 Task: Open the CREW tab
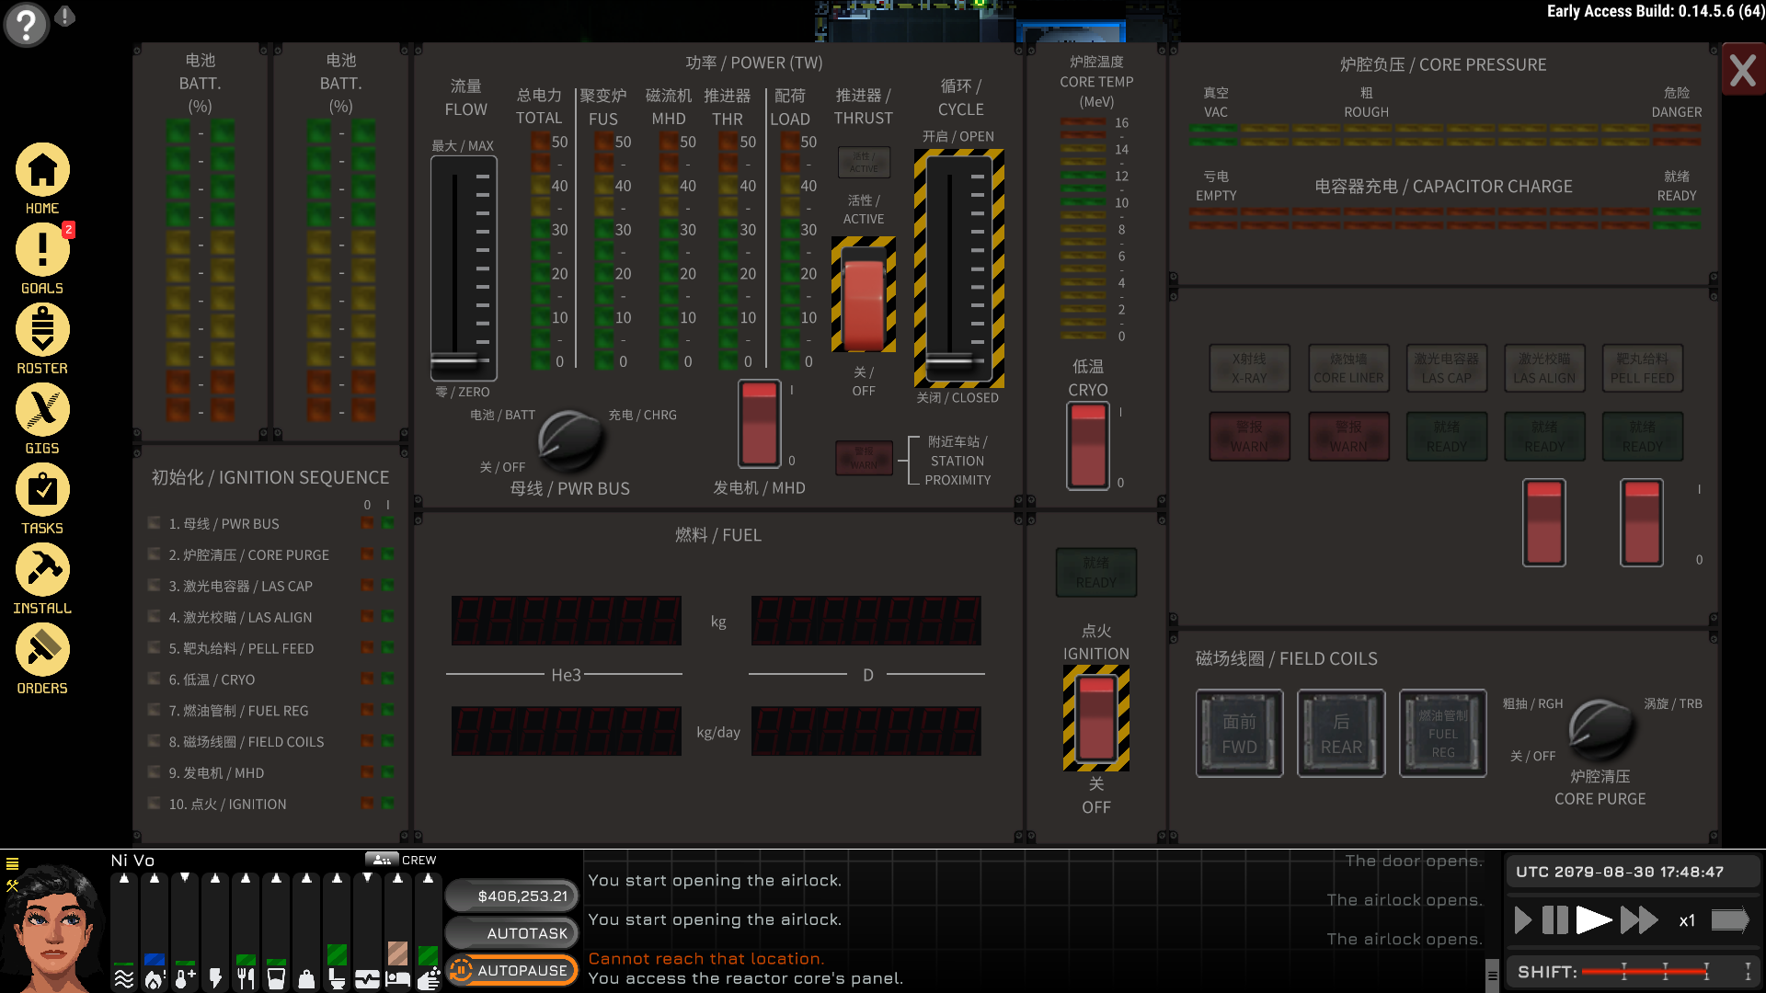(x=401, y=860)
